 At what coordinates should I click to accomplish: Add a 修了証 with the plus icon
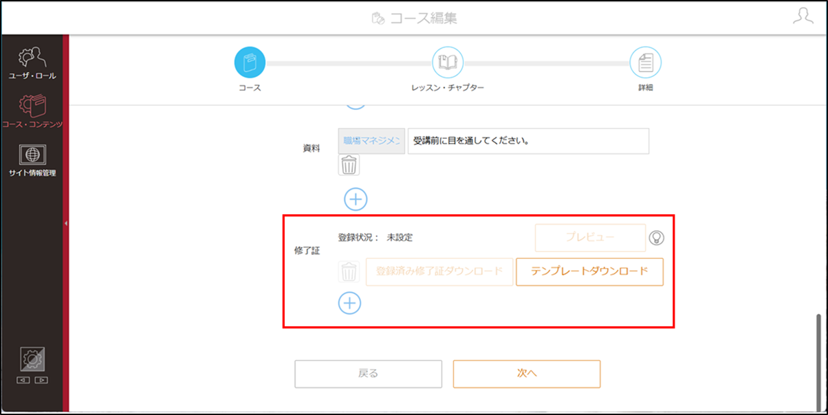pos(349,303)
